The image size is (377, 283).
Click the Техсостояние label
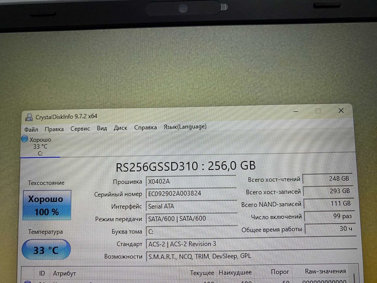[x=46, y=183]
